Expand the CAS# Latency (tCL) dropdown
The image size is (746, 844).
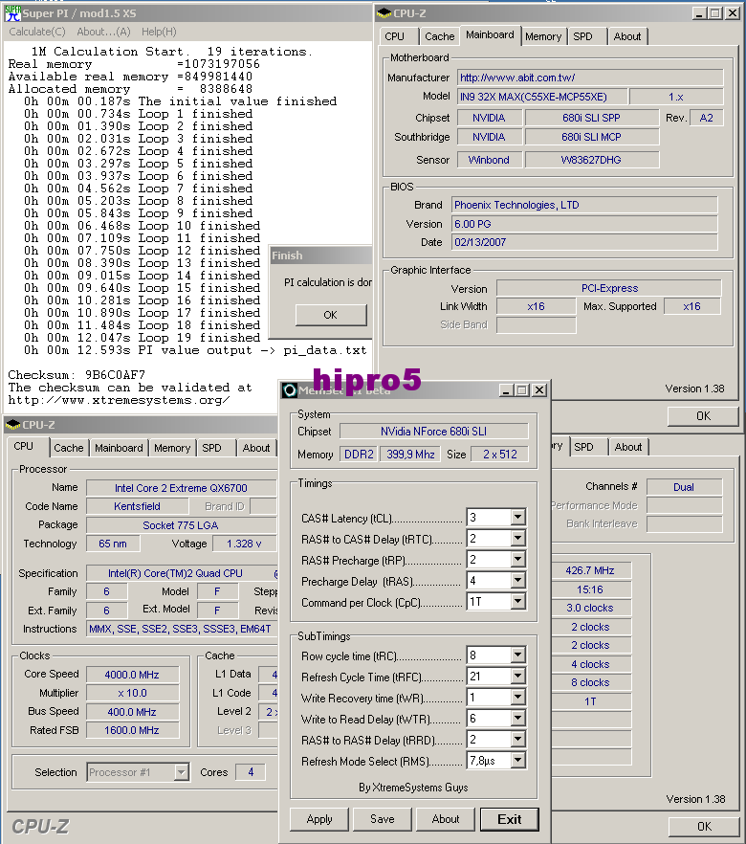pos(518,518)
